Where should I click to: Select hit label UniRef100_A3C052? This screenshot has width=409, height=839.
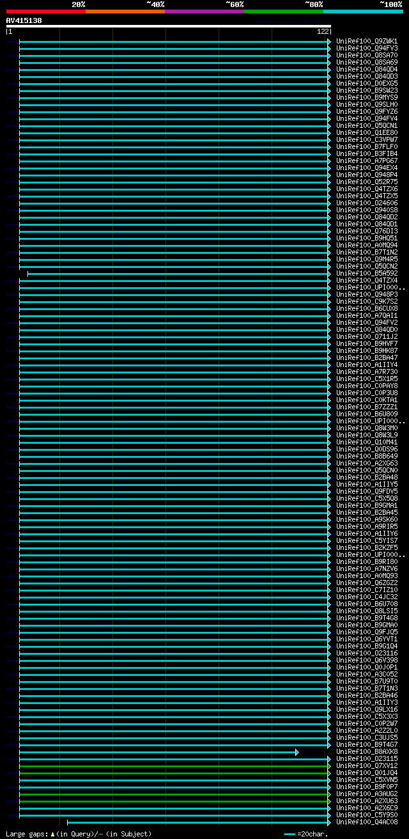pyautogui.click(x=367, y=675)
